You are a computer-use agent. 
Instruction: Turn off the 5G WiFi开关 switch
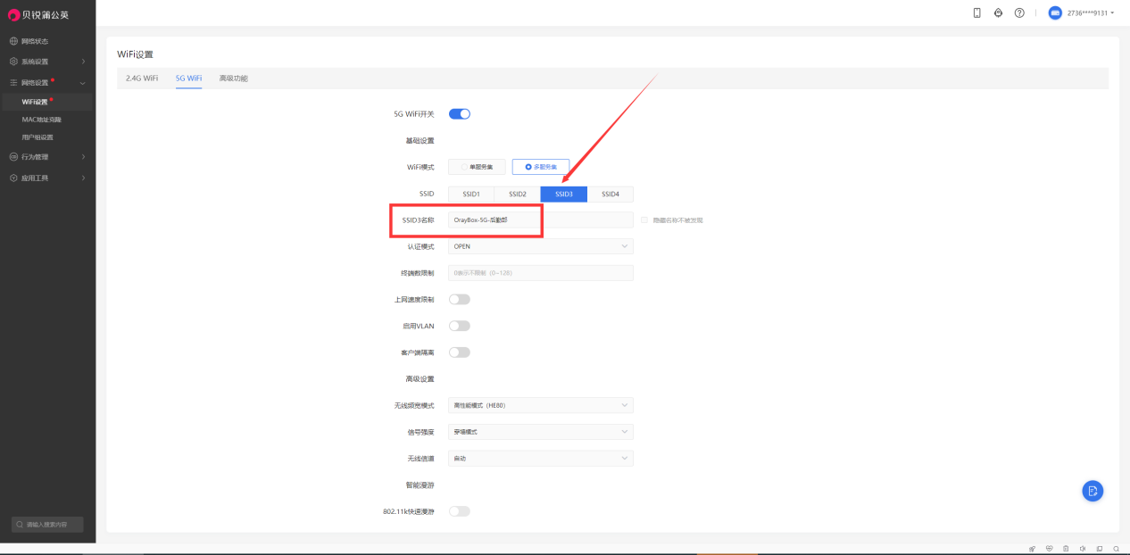tap(459, 114)
